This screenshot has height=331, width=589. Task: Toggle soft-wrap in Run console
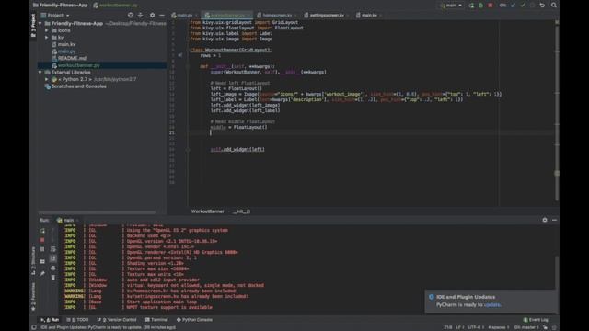53,249
